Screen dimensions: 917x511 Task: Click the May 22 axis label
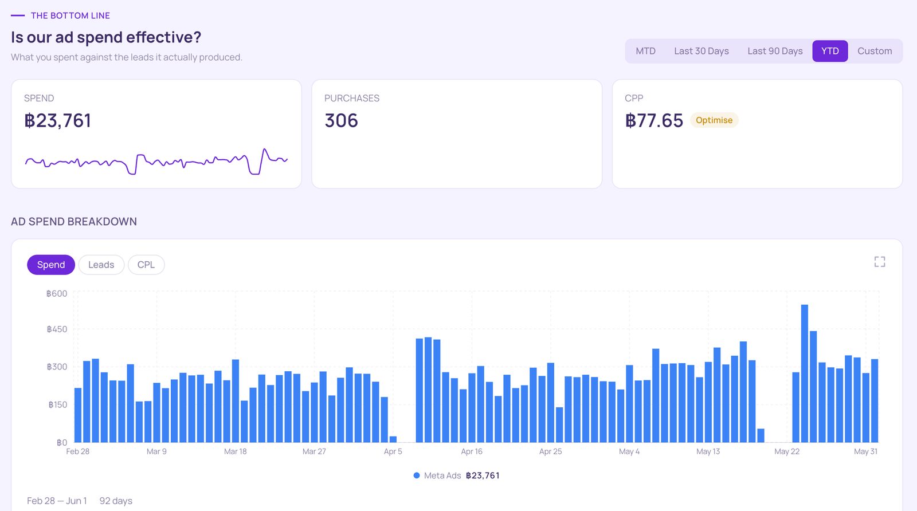pyautogui.click(x=787, y=451)
